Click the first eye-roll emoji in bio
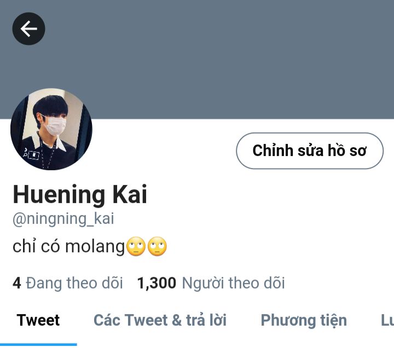Screen dimensions: 394x348 (x=136, y=246)
